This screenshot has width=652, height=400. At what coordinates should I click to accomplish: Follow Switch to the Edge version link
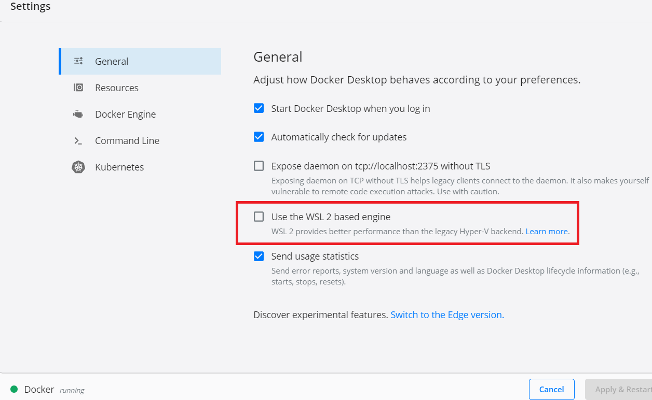pos(447,315)
